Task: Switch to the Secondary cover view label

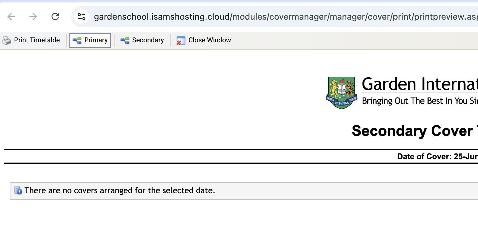Action: coord(148,40)
